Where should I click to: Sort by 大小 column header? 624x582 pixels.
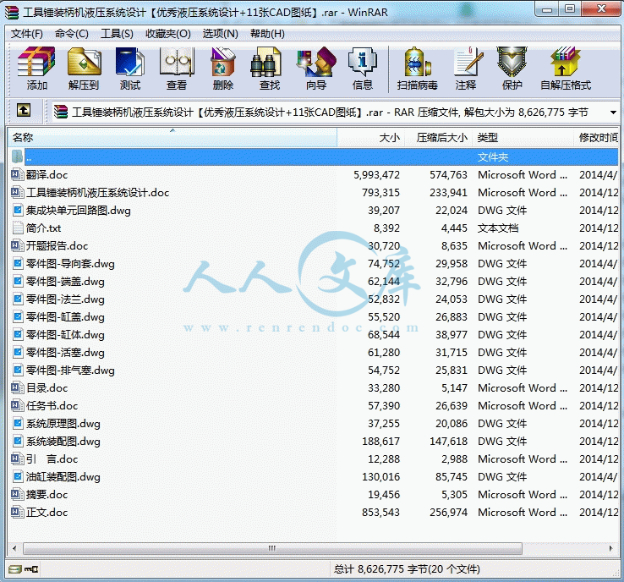[x=371, y=138]
